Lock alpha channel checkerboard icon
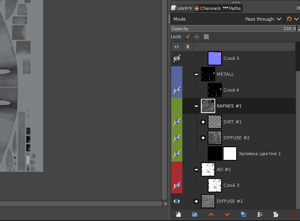Screen dimensions: 300x221 click(206, 37)
